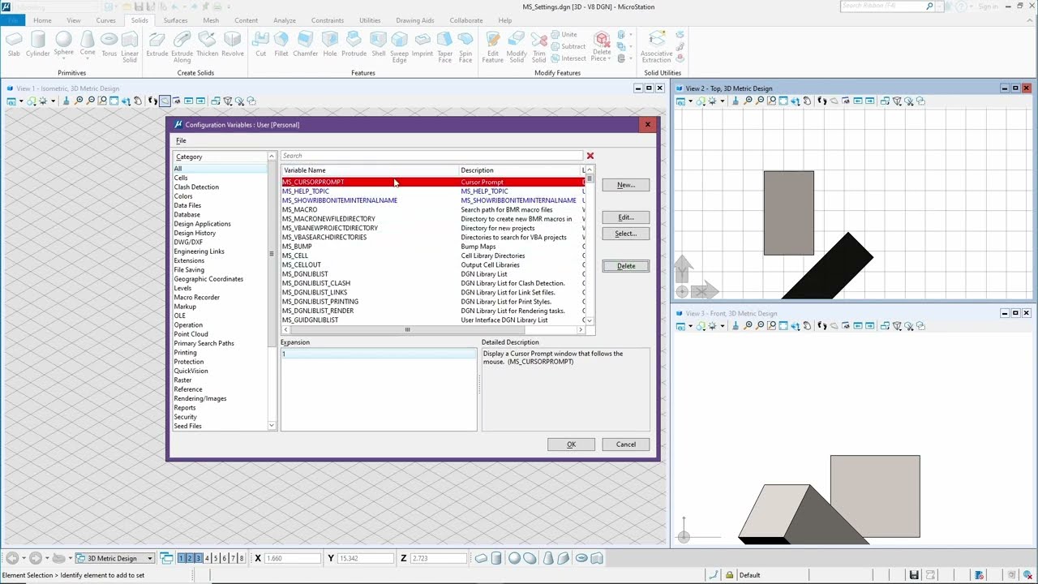Pick the Hole feature tool
1038x584 pixels.
point(330,45)
